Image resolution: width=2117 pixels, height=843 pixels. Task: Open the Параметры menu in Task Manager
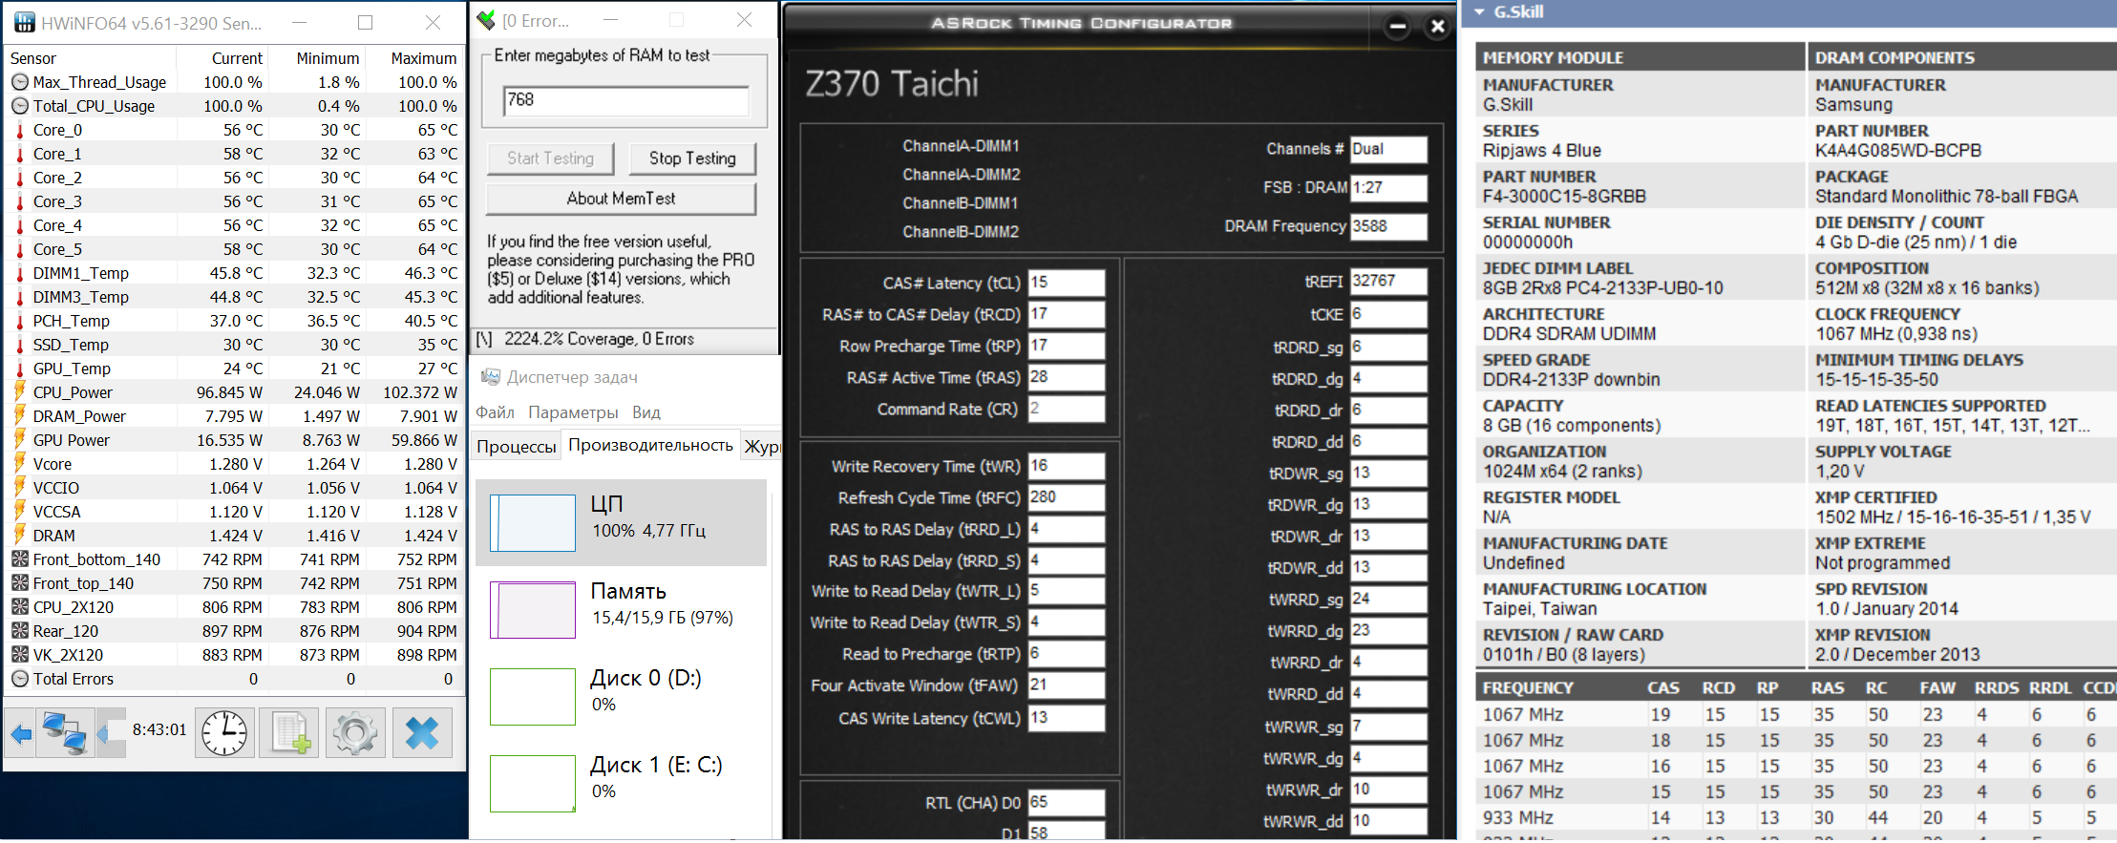pos(573,412)
